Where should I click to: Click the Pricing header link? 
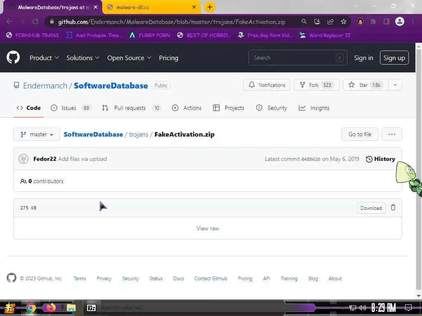169,58
